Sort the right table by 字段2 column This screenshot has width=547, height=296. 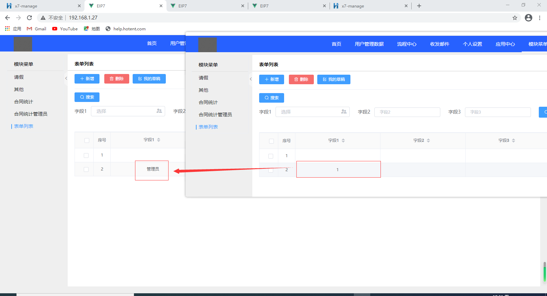pos(428,140)
